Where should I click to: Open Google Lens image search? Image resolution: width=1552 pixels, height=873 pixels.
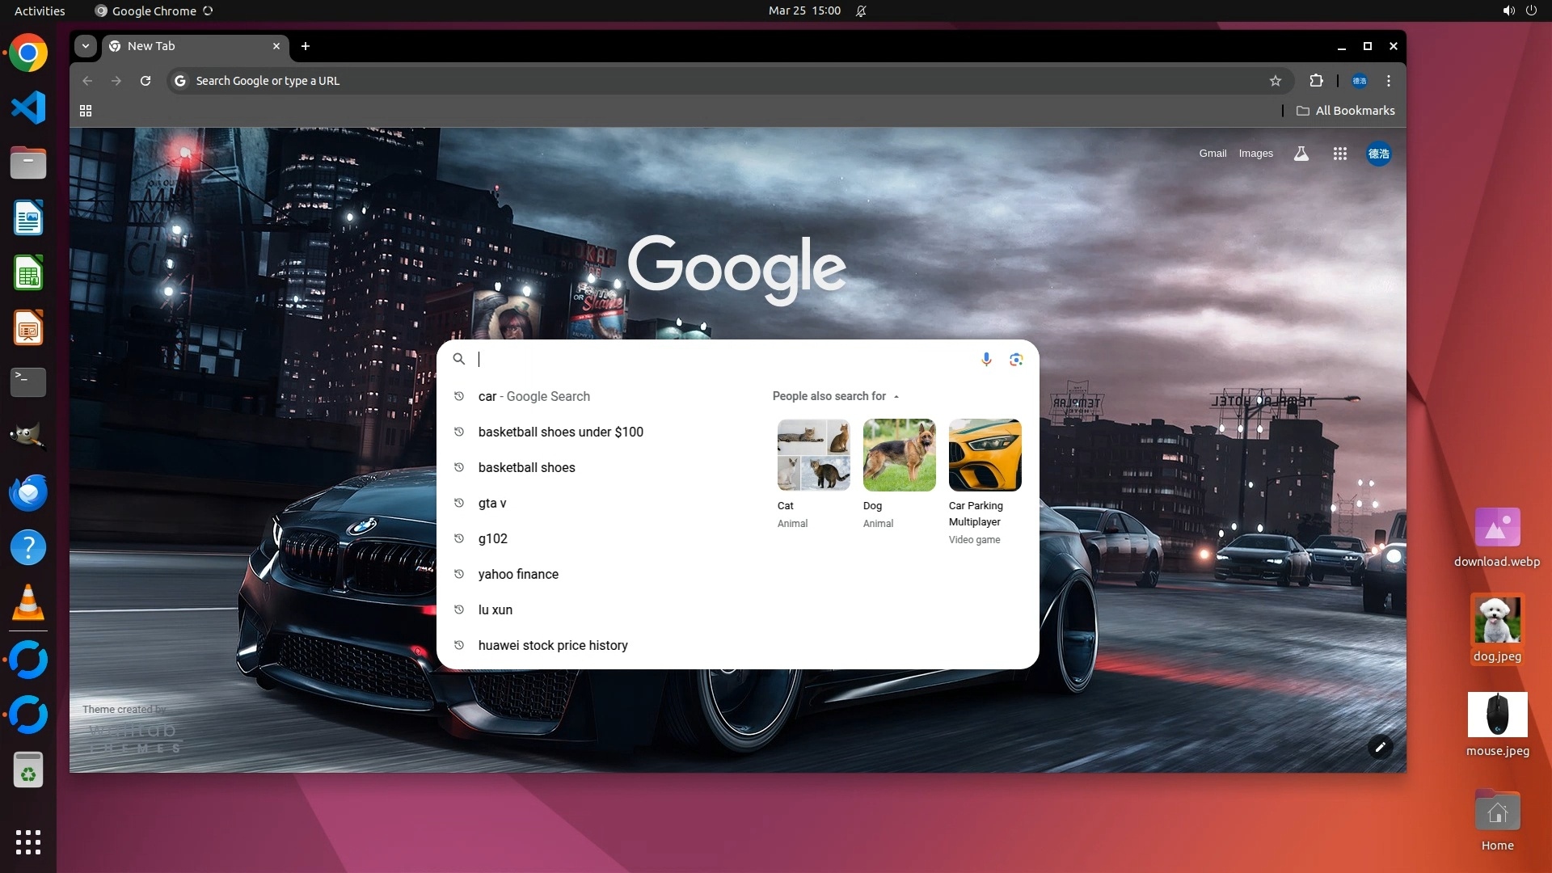pos(1016,359)
